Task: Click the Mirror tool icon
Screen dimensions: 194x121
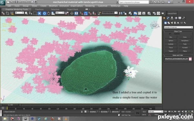Action: point(121,13)
